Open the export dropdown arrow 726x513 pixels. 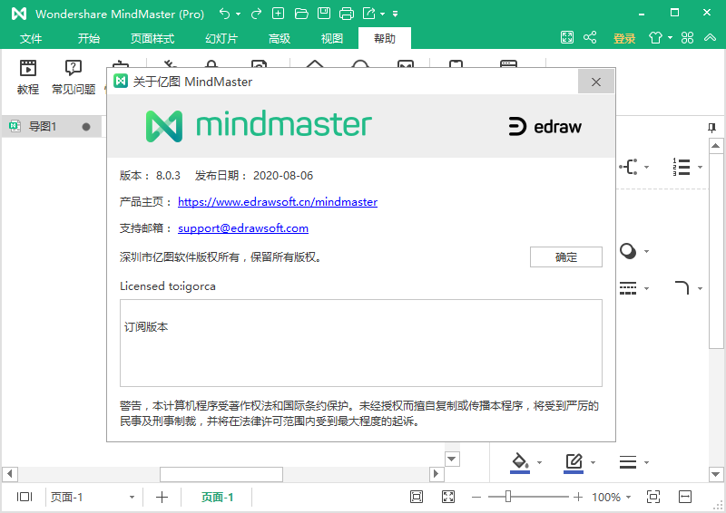click(x=382, y=15)
